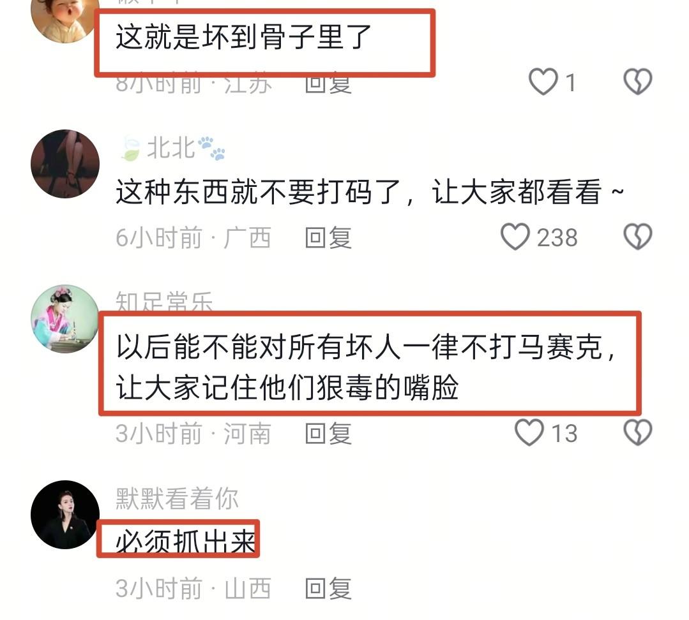
Task: Reply to the Henan comment from 知足常乐
Action: [328, 433]
